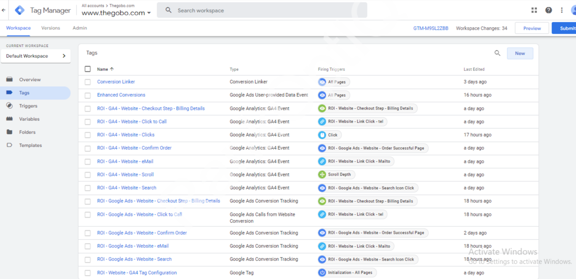The width and height of the screenshot is (576, 279).
Task: Switch to the Versions tab
Action: tap(51, 28)
